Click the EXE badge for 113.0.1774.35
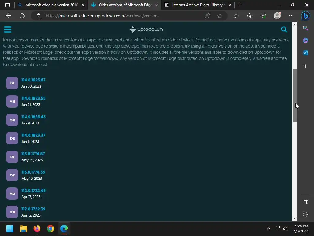The width and height of the screenshot is (314, 236). click(x=12, y=175)
